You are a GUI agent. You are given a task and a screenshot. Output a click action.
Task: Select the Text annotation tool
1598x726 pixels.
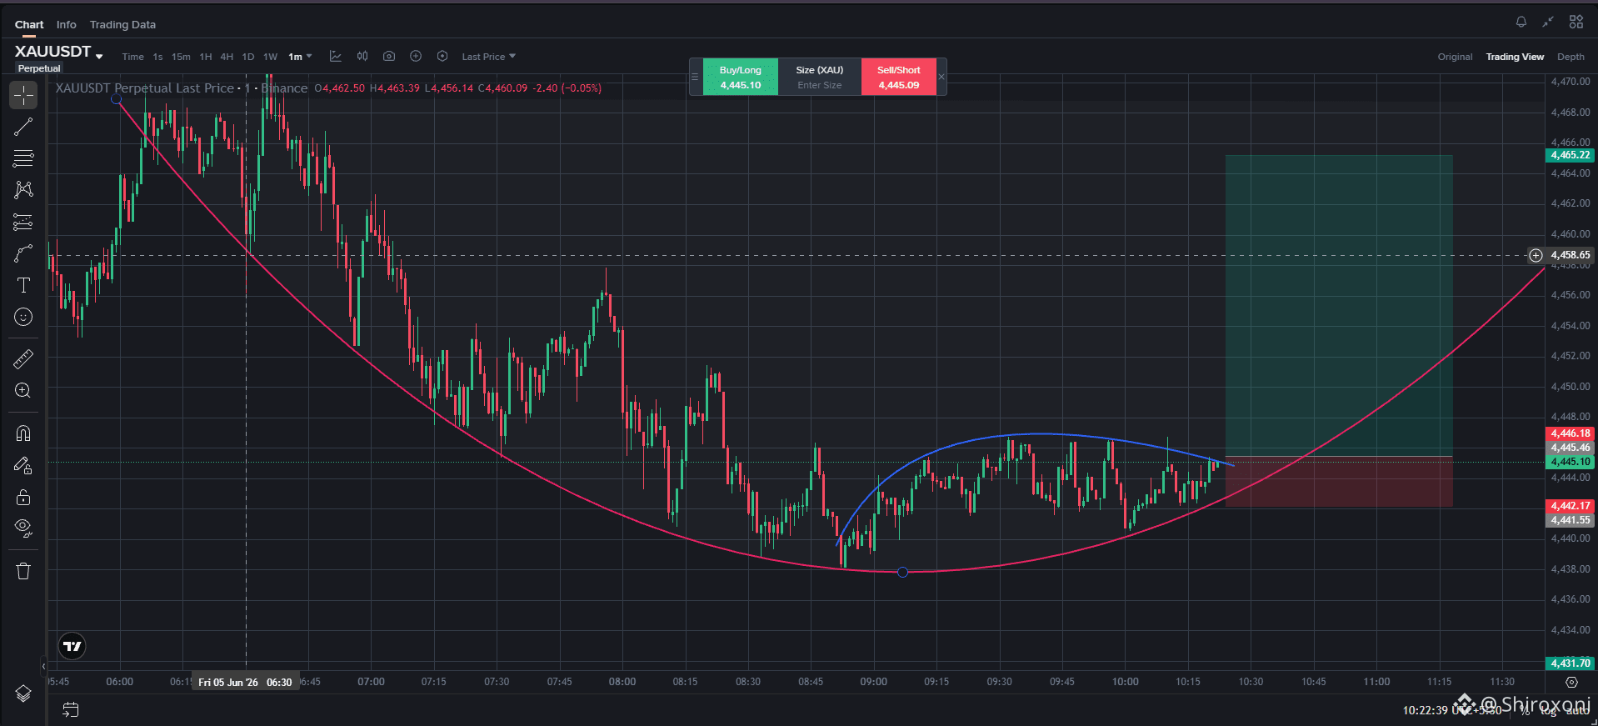pos(23,285)
